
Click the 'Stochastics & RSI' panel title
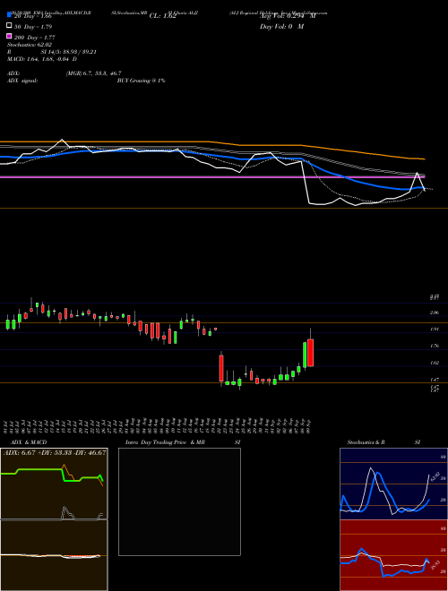(x=383, y=442)
